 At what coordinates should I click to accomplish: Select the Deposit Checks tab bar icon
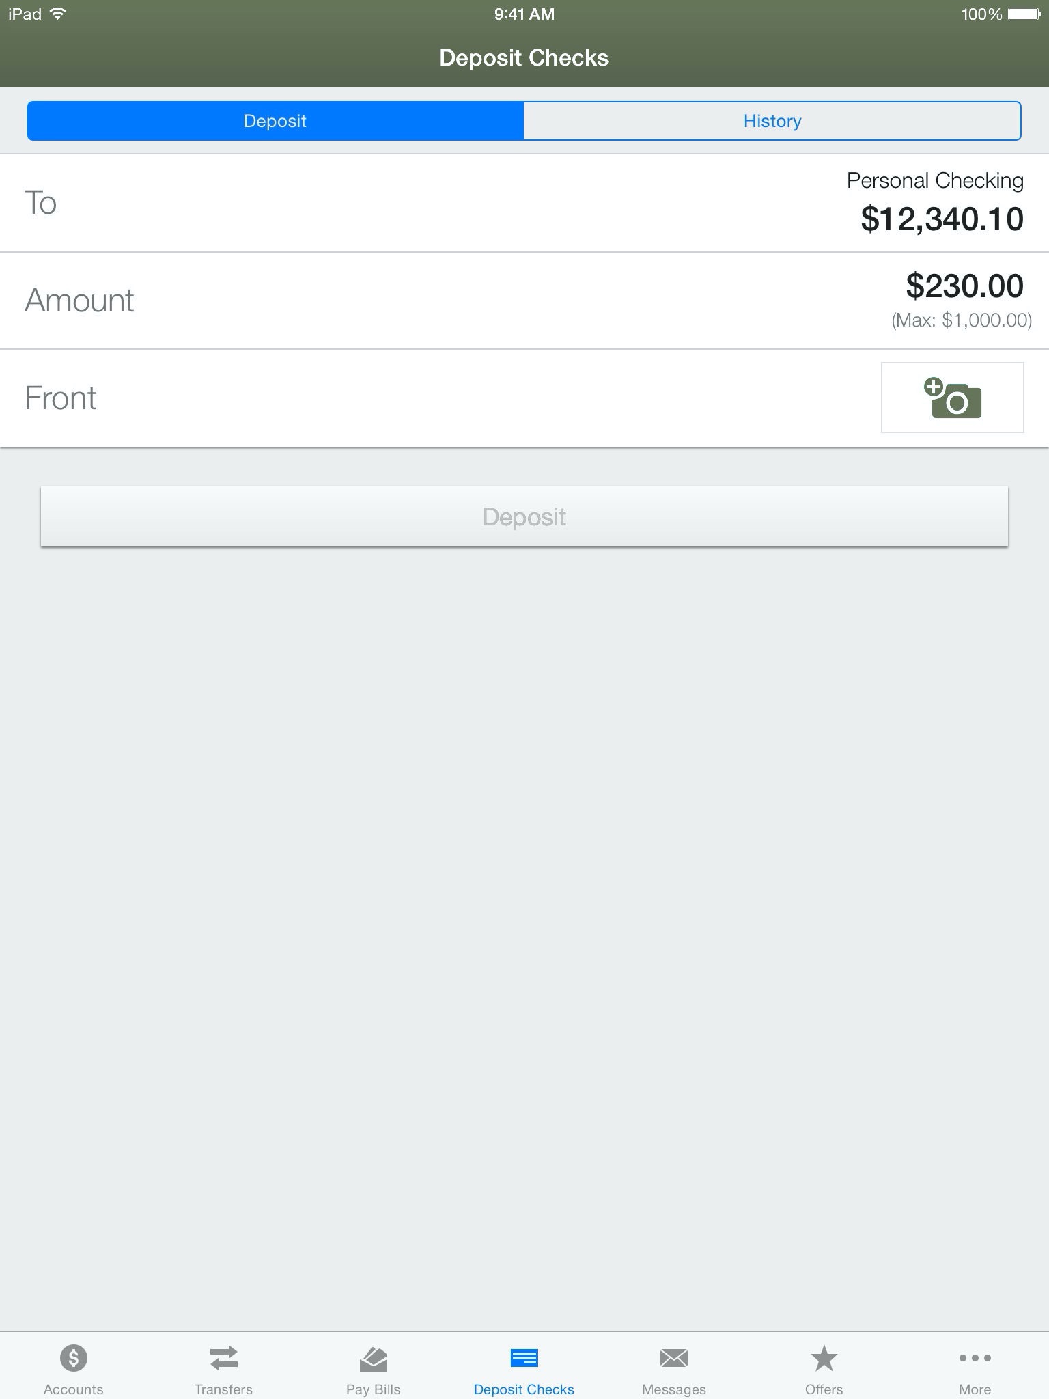524,1358
